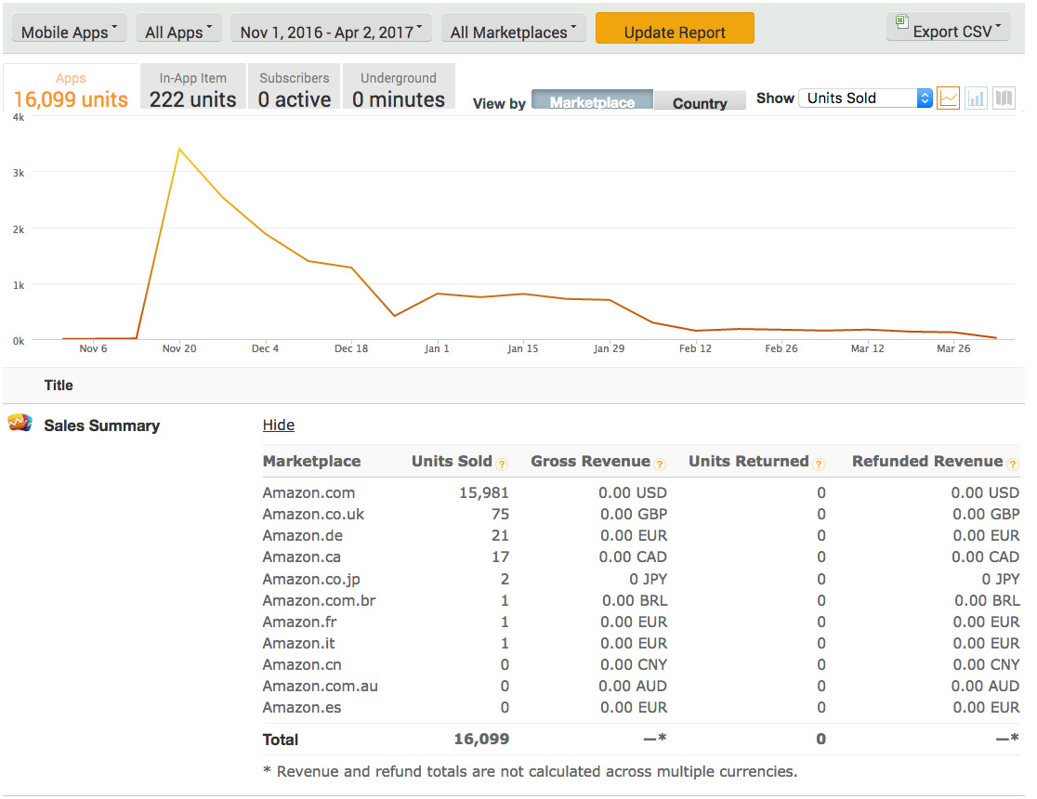This screenshot has height=799, width=1037.
Task: Click the Amazon.com.au marketplace row
Action: 641,686
